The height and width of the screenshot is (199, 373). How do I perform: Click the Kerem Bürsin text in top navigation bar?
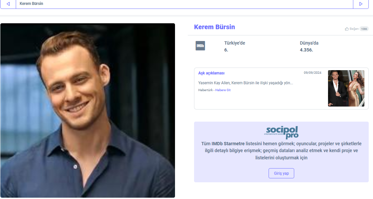coord(32,4)
